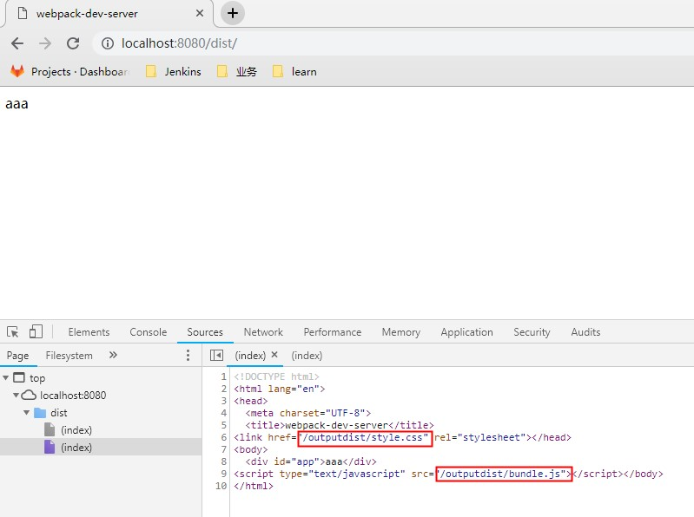Select the Filesystem navigator tab

(69, 356)
